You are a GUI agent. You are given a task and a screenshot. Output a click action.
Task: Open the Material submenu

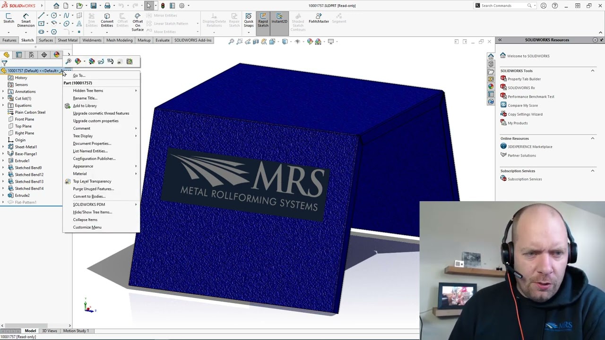click(x=101, y=174)
